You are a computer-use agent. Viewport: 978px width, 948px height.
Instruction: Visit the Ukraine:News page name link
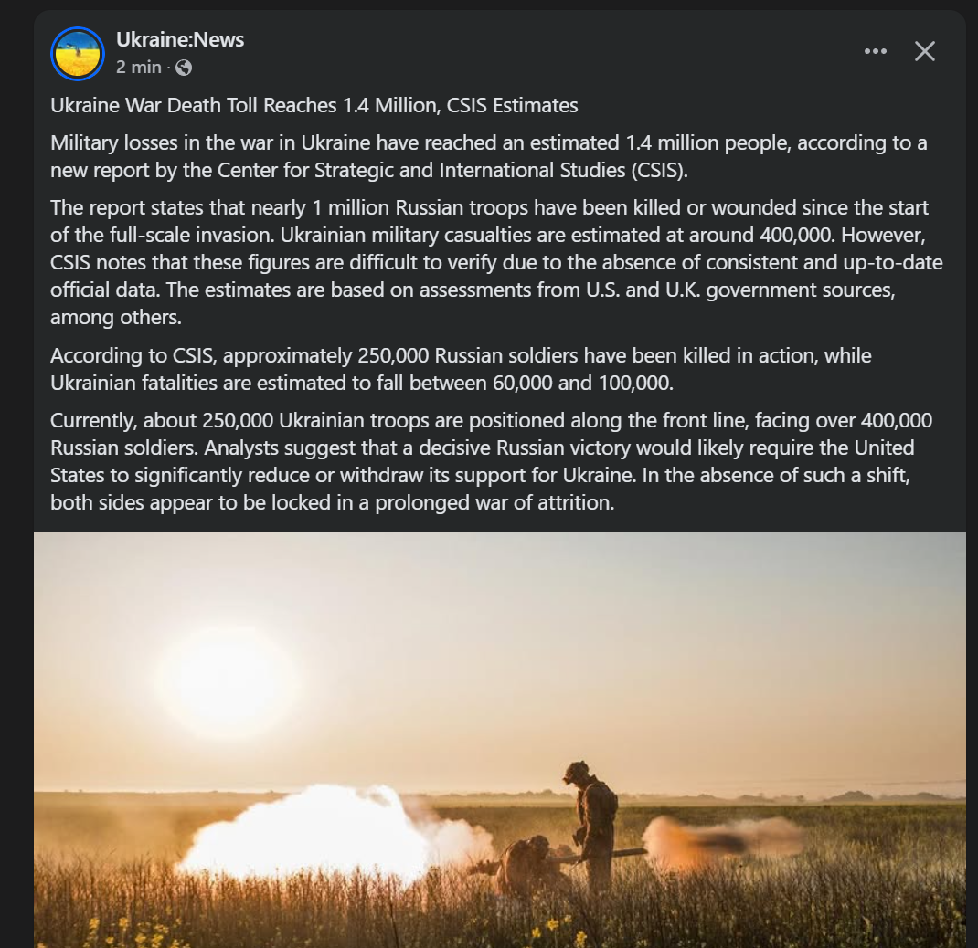tap(180, 39)
